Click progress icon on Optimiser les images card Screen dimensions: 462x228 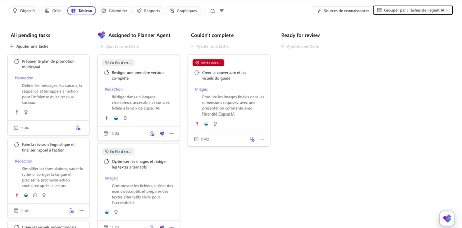107,212
